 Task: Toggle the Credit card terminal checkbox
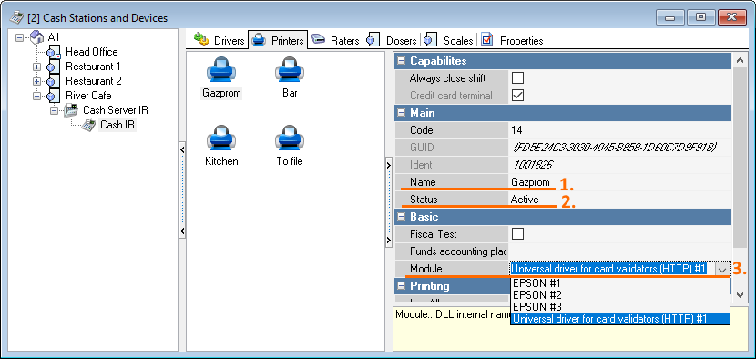(518, 96)
